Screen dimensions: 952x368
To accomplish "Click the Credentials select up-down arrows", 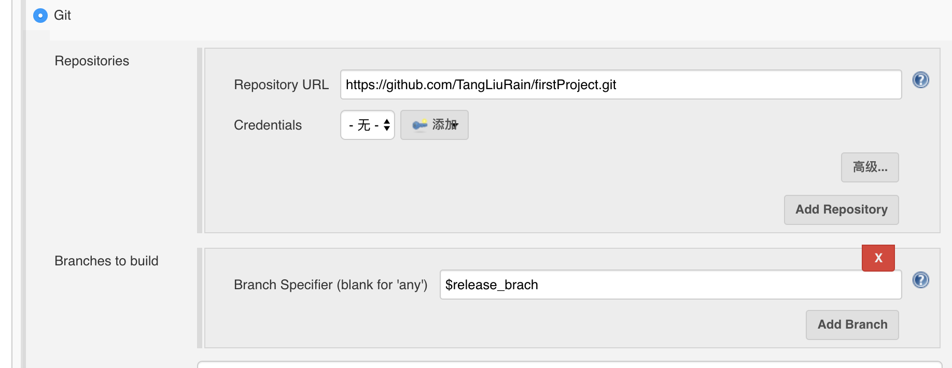I will coord(387,125).
